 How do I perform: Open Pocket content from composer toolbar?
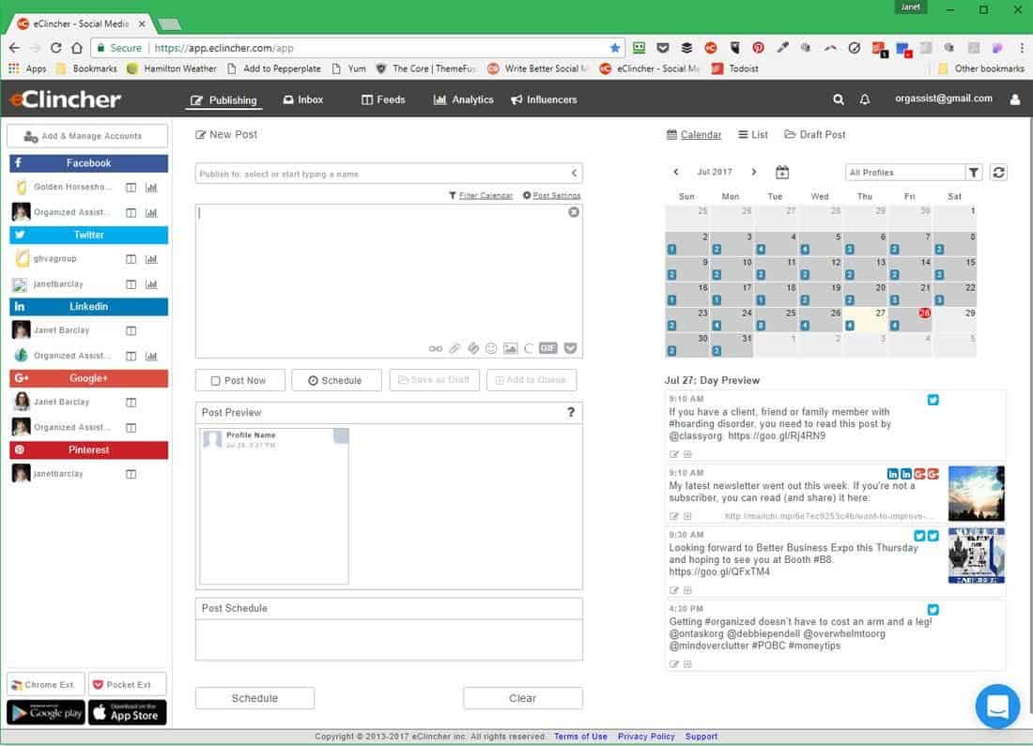point(571,348)
